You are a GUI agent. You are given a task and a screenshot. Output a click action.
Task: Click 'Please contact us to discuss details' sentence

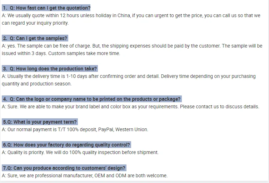pyautogui.click(x=219, y=107)
